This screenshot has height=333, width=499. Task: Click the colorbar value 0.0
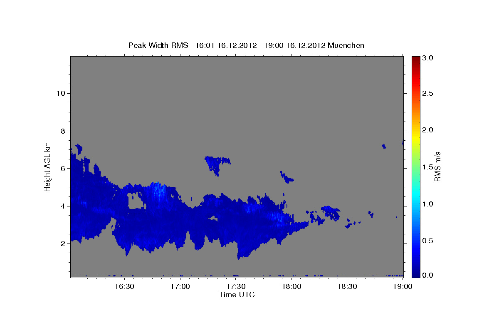click(428, 275)
